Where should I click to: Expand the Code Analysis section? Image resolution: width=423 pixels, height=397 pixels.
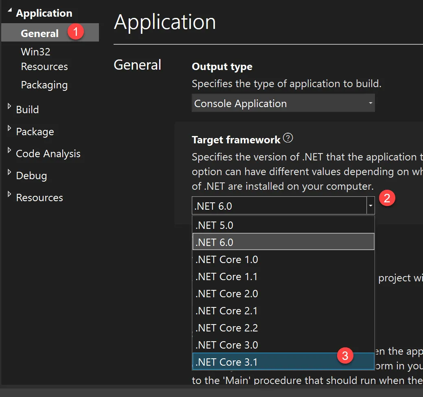10,151
